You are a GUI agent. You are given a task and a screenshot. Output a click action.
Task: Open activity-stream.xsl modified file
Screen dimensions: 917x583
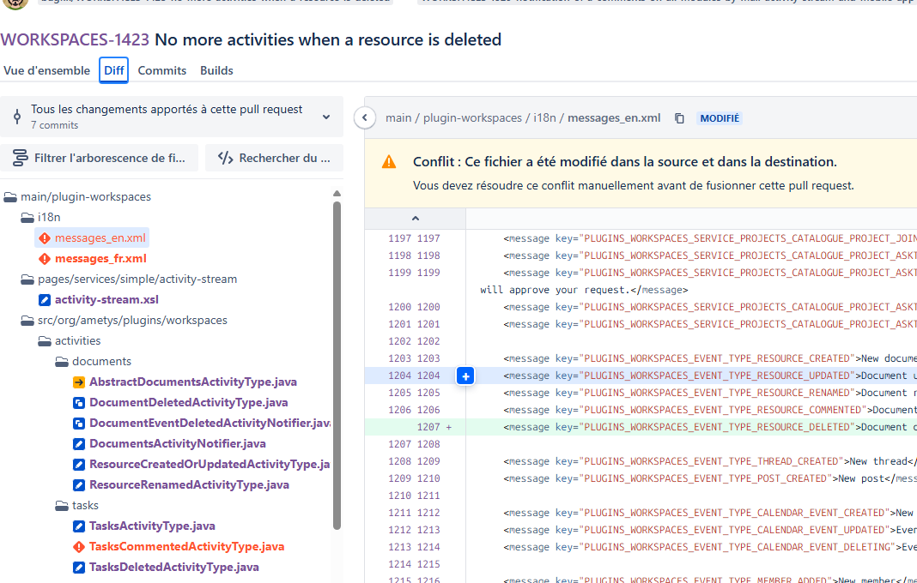tap(106, 299)
